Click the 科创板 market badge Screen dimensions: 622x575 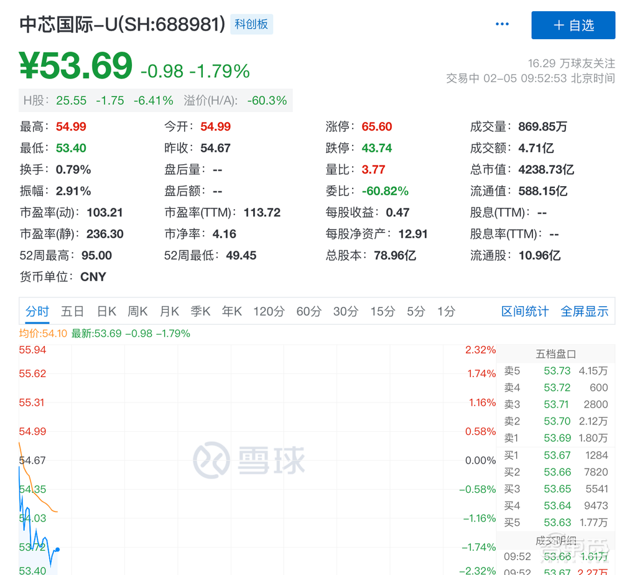click(x=251, y=24)
